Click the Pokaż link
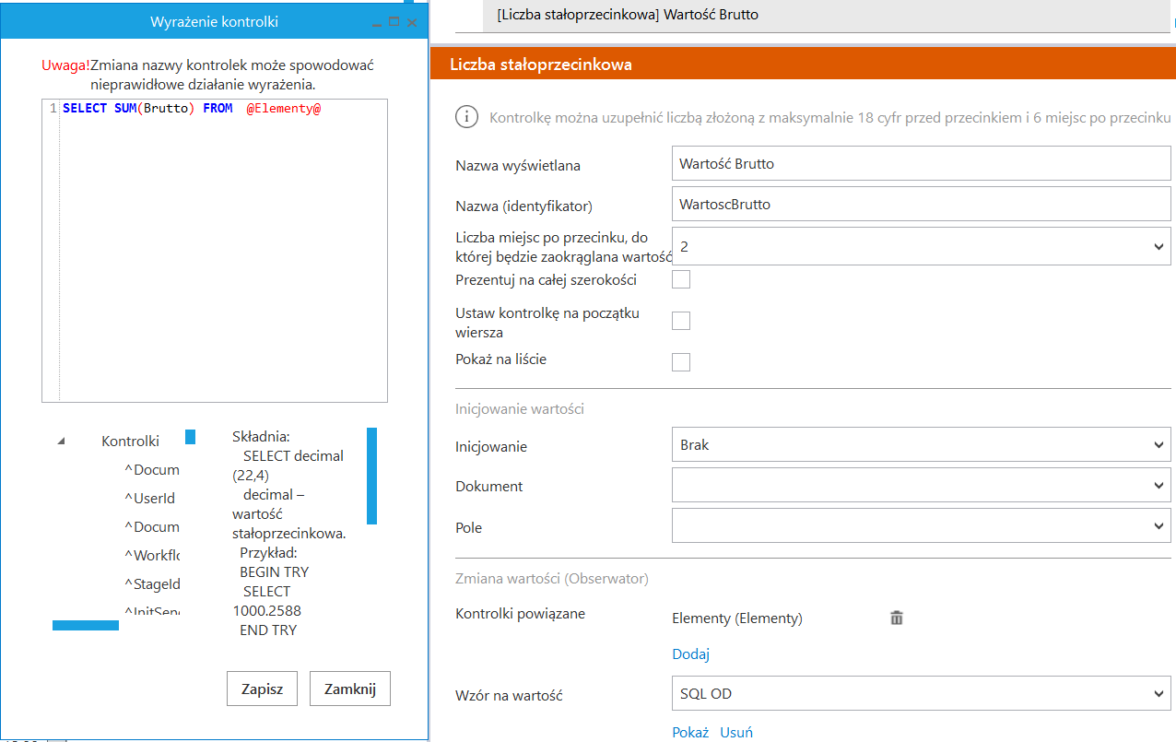 690,733
